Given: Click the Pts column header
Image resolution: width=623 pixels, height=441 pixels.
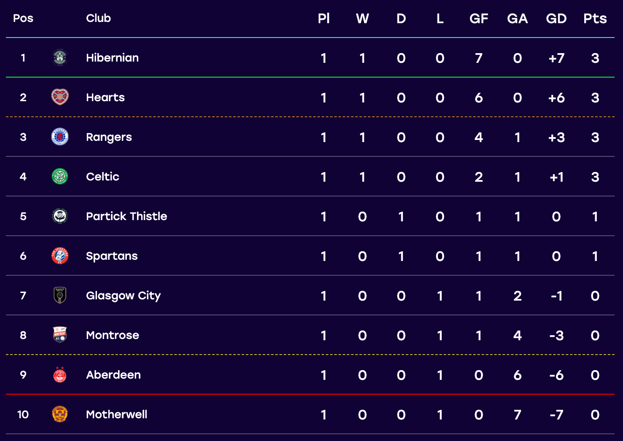Looking at the screenshot, I should (595, 19).
